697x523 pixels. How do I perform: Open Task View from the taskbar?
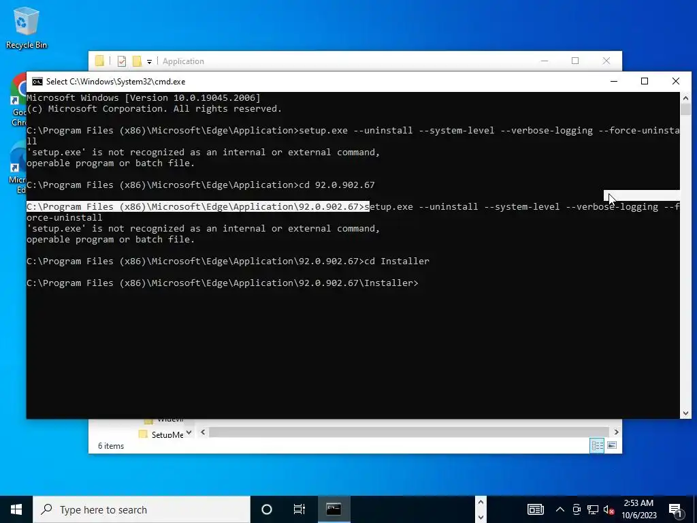coord(299,509)
